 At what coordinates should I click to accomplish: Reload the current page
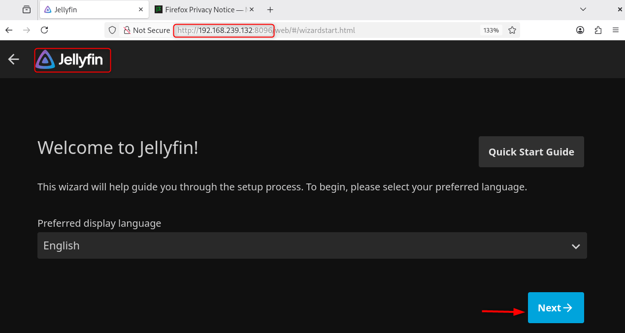pyautogui.click(x=44, y=30)
